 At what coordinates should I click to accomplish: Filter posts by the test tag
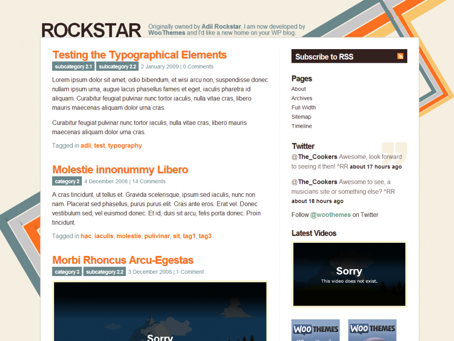(x=99, y=145)
